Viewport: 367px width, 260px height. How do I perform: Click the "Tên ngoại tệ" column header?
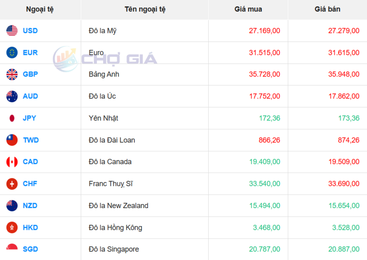(x=145, y=9)
